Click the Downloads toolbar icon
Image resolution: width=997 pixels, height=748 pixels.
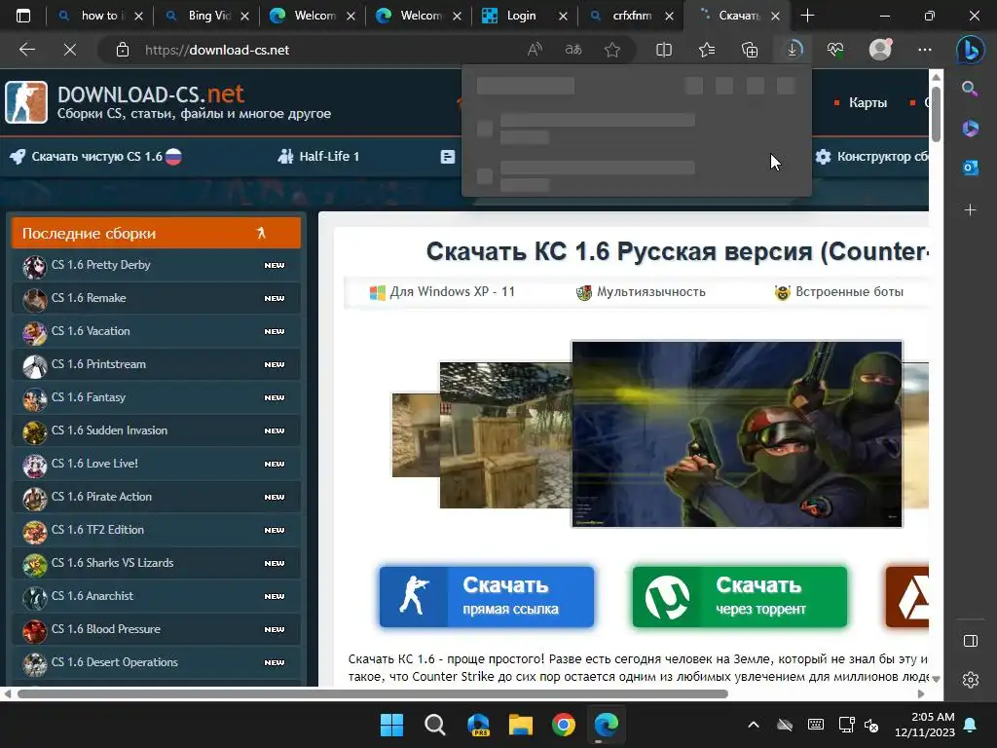pos(793,50)
